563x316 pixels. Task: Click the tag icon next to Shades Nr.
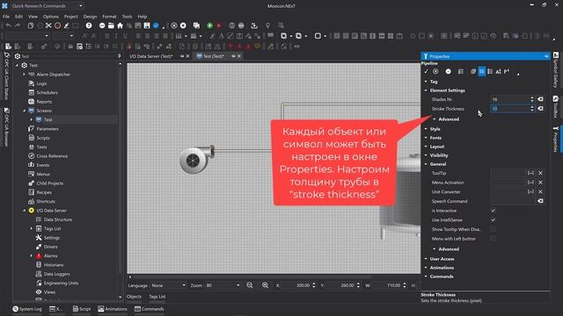pyautogui.click(x=540, y=99)
